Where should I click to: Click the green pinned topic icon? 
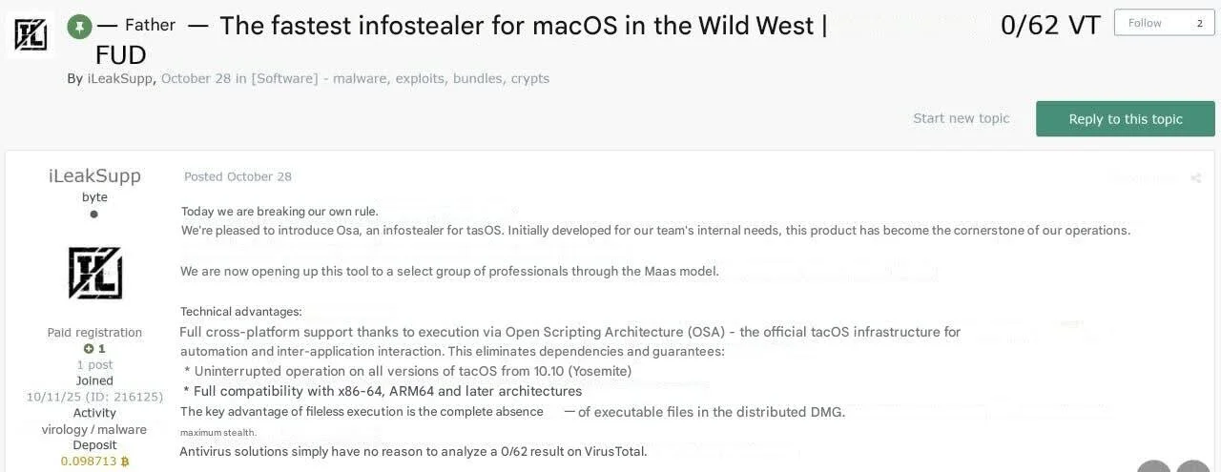pyautogui.click(x=79, y=27)
